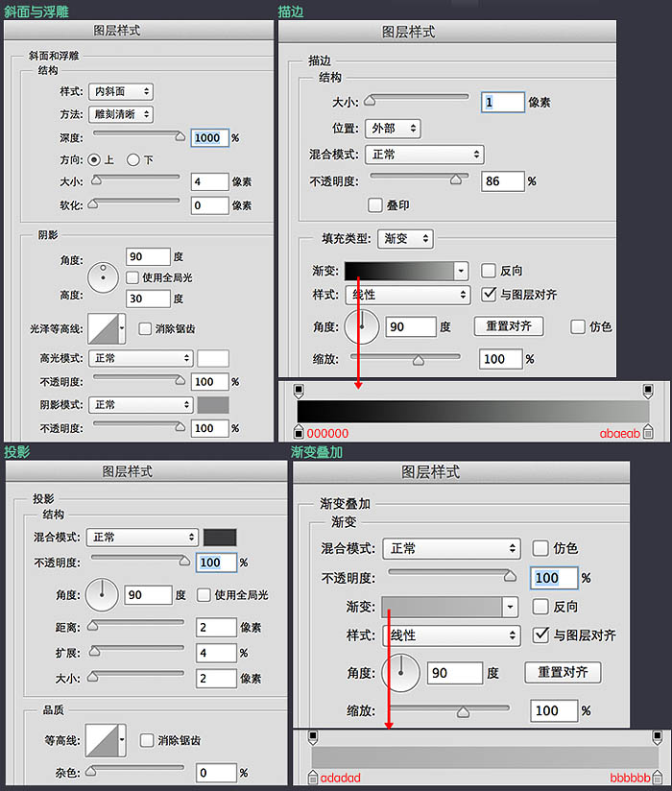Toggle 消除锯齿 in drop shadow quality
The width and height of the screenshot is (672, 791).
(147, 740)
